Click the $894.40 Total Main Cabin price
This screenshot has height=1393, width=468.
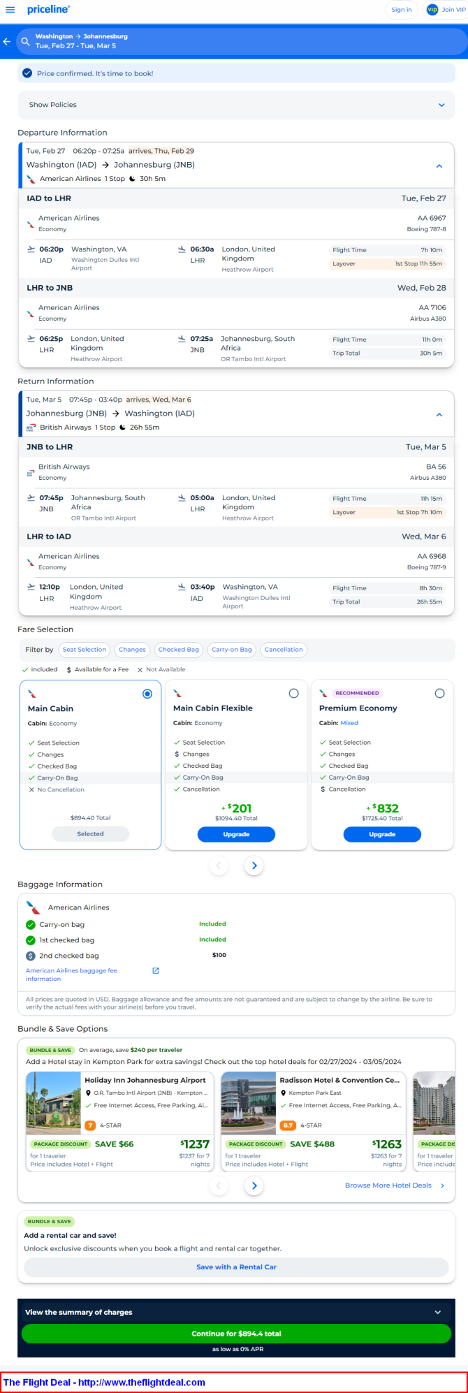[90, 817]
